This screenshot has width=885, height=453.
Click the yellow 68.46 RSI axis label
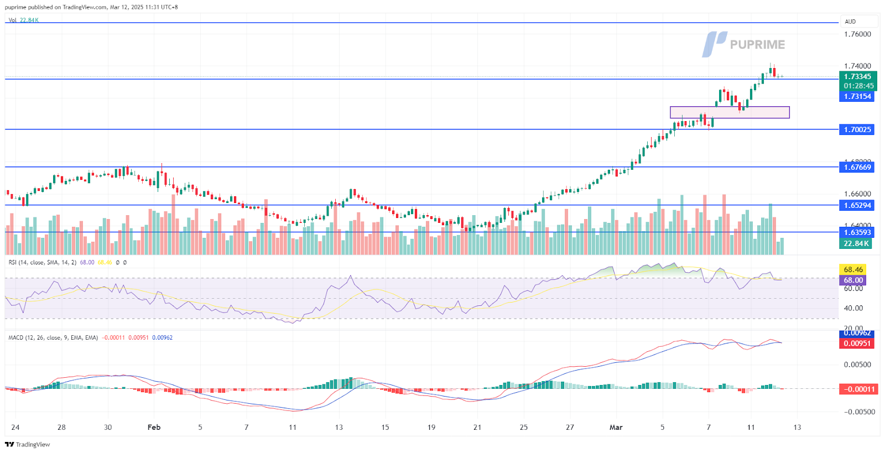point(853,270)
